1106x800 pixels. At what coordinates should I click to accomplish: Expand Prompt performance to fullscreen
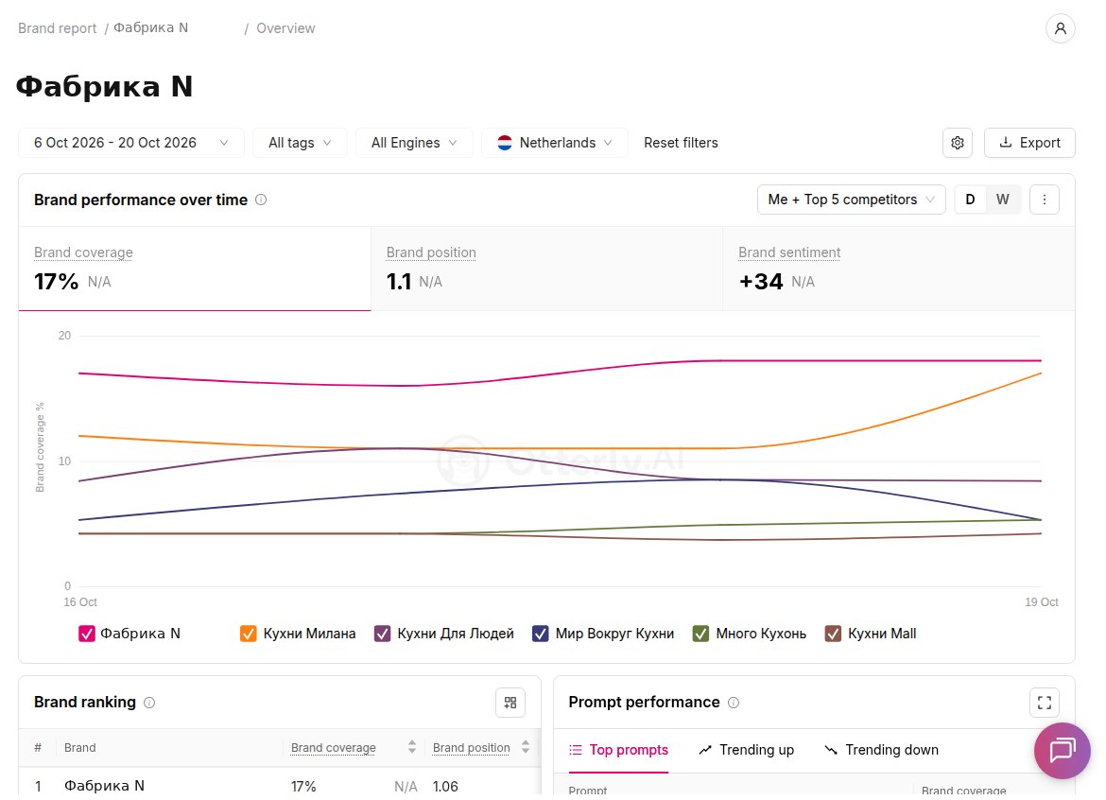click(1044, 703)
